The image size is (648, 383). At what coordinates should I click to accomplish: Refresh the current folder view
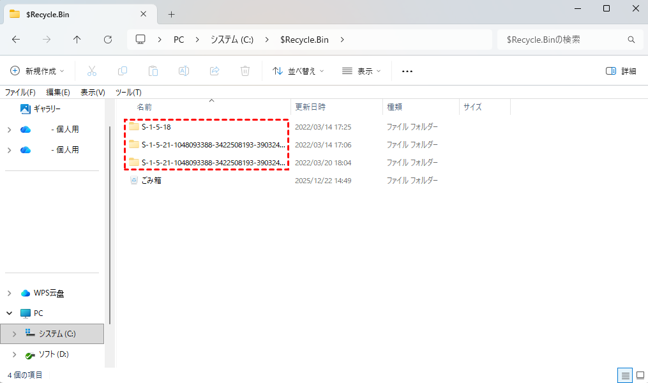tap(108, 40)
